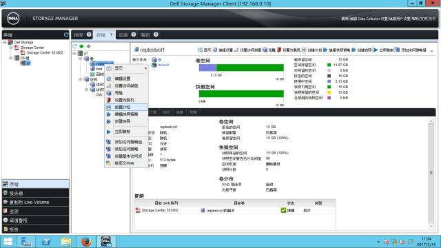The width and height of the screenshot is (441, 248).
Task: Select the 存储 view in the bottom-left navigation
Action: click(x=35, y=184)
